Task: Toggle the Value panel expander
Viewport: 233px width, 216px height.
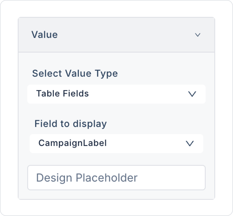Action: 198,35
